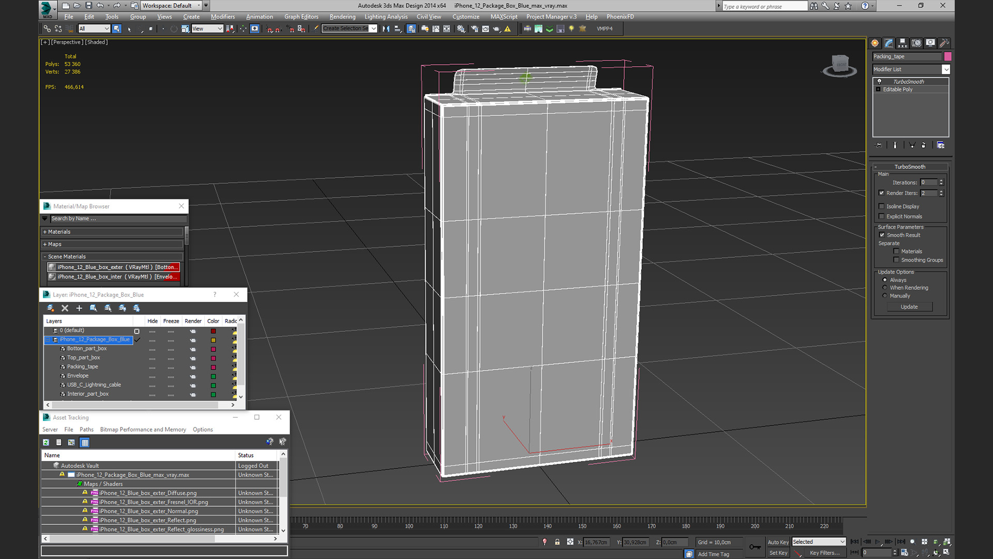The image size is (993, 559).
Task: Click the Redo arrow icon
Action: coord(116,6)
